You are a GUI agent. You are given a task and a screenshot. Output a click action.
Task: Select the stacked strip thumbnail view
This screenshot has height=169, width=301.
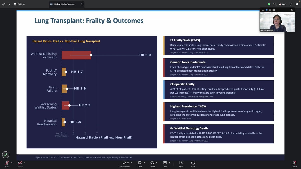tap(270, 10)
